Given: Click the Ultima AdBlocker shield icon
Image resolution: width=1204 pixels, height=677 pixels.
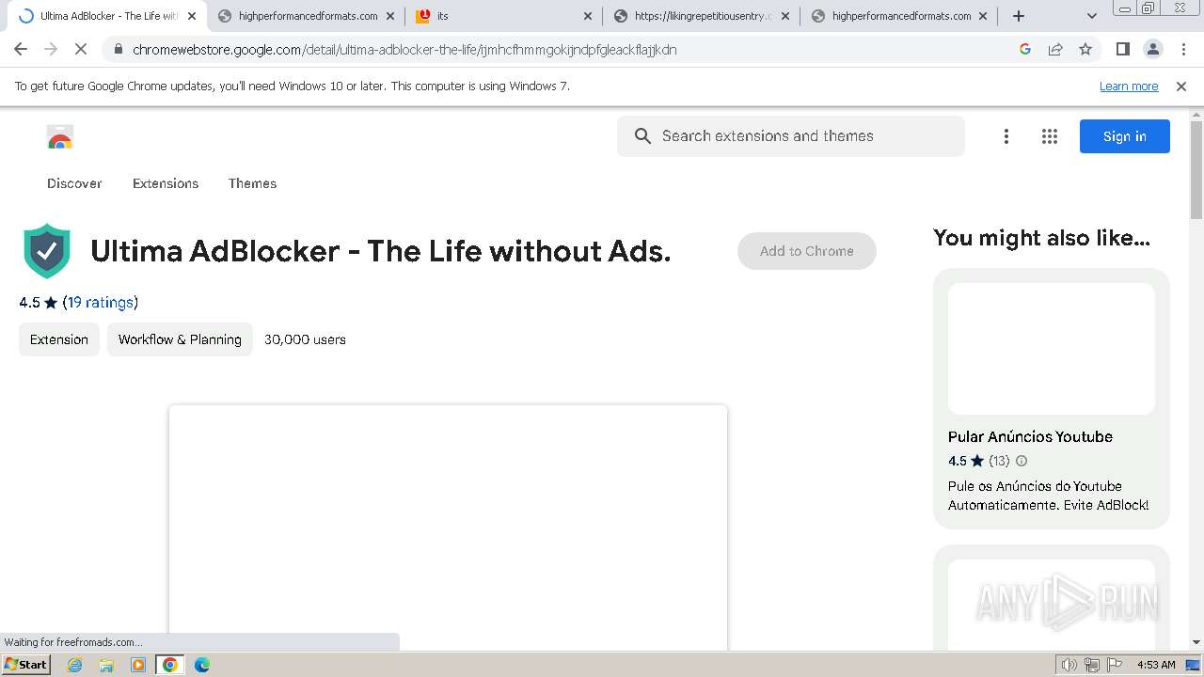Looking at the screenshot, I should point(47,251).
